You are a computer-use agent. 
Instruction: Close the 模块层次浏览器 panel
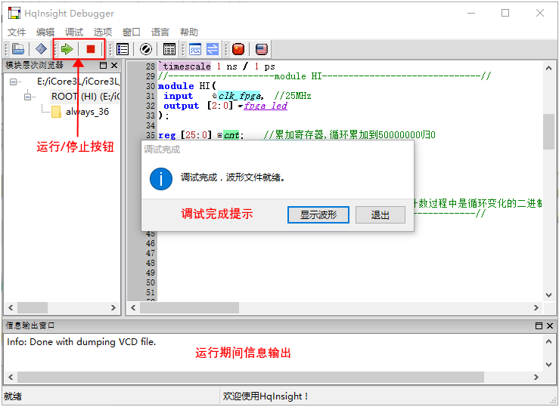click(x=114, y=66)
